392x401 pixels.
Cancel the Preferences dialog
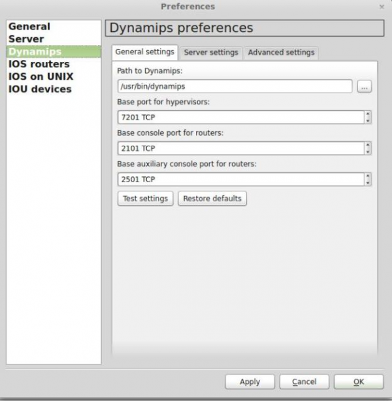304,382
